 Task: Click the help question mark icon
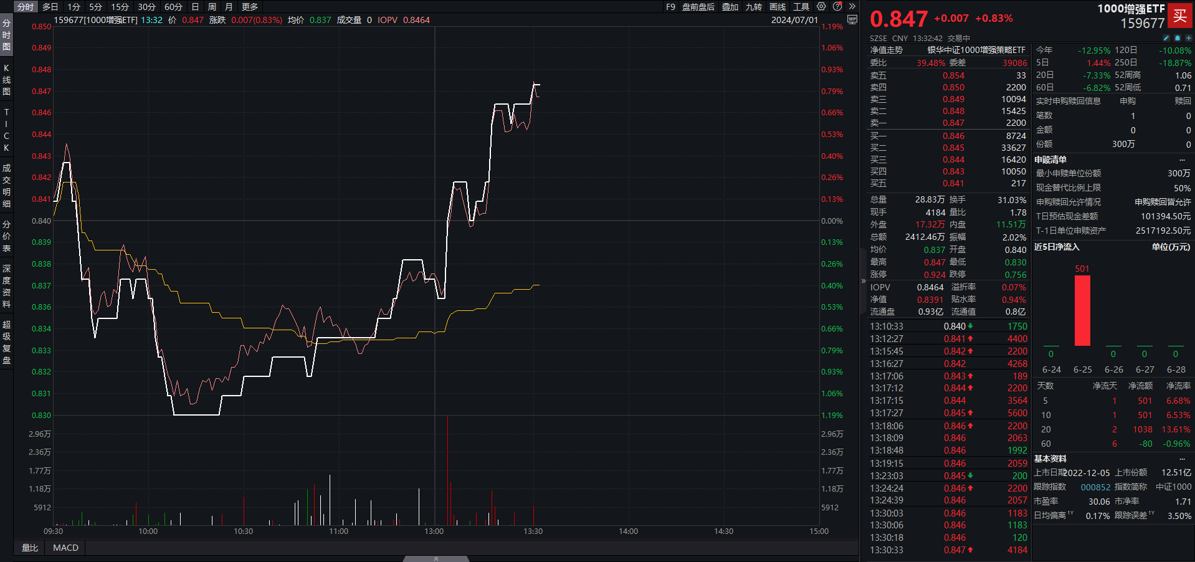[x=837, y=6]
